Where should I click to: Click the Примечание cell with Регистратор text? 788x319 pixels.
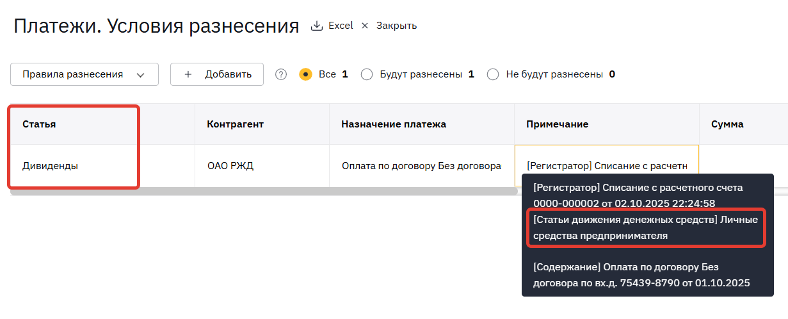(x=606, y=166)
